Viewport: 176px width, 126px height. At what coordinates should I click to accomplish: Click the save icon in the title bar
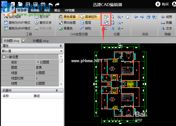point(28,4)
